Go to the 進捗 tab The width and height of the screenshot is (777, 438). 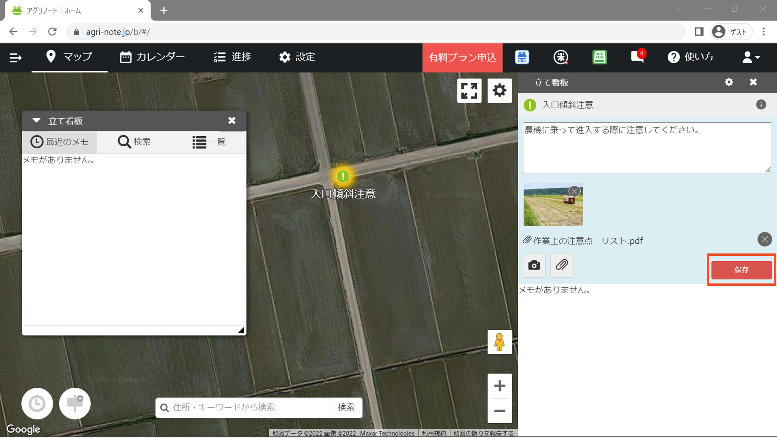pyautogui.click(x=232, y=57)
